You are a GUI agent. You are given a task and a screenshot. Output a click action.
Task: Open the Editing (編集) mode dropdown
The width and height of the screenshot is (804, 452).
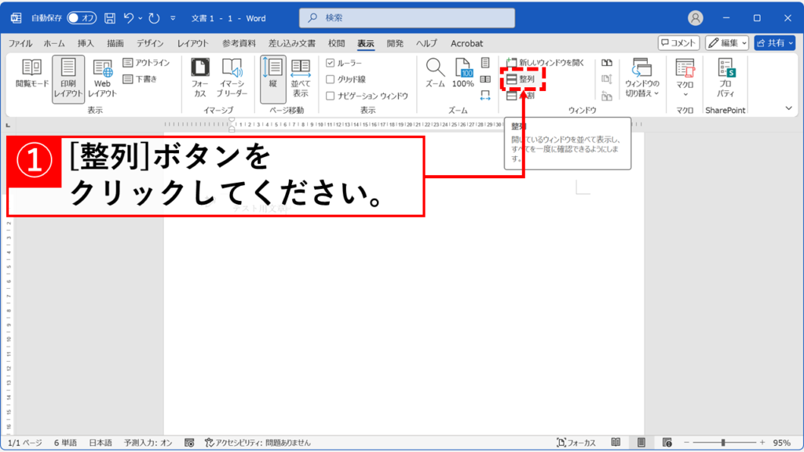(727, 43)
